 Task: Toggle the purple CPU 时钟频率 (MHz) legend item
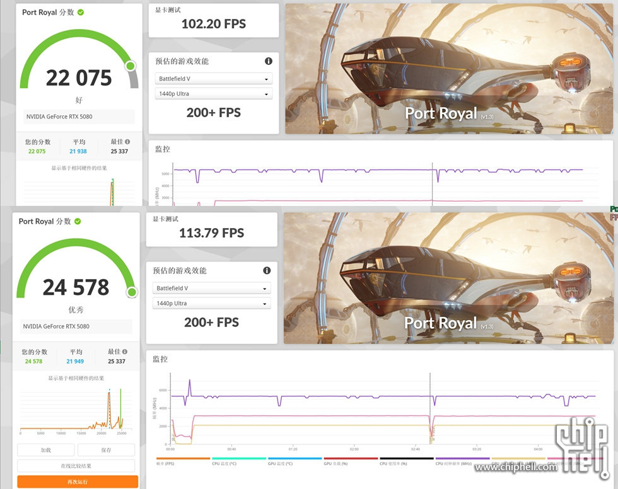(x=462, y=461)
